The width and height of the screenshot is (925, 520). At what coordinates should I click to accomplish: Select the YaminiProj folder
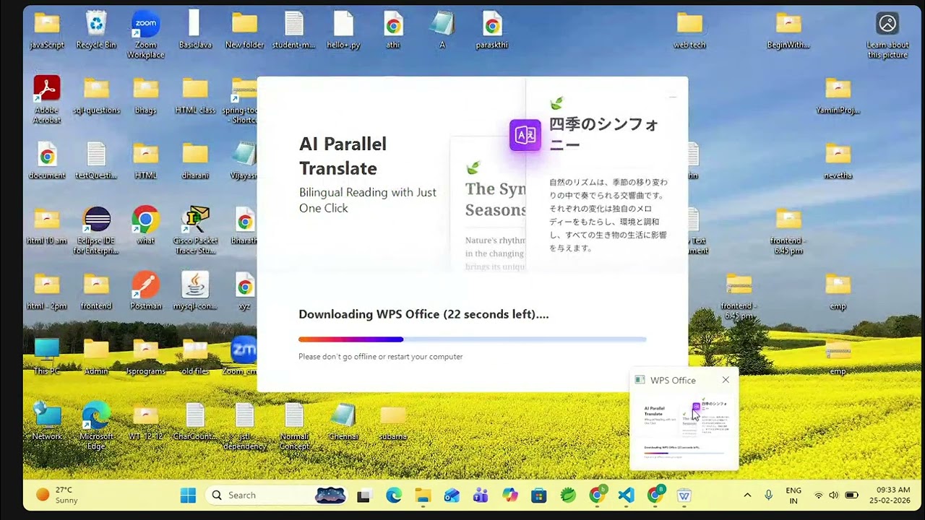[838, 95]
